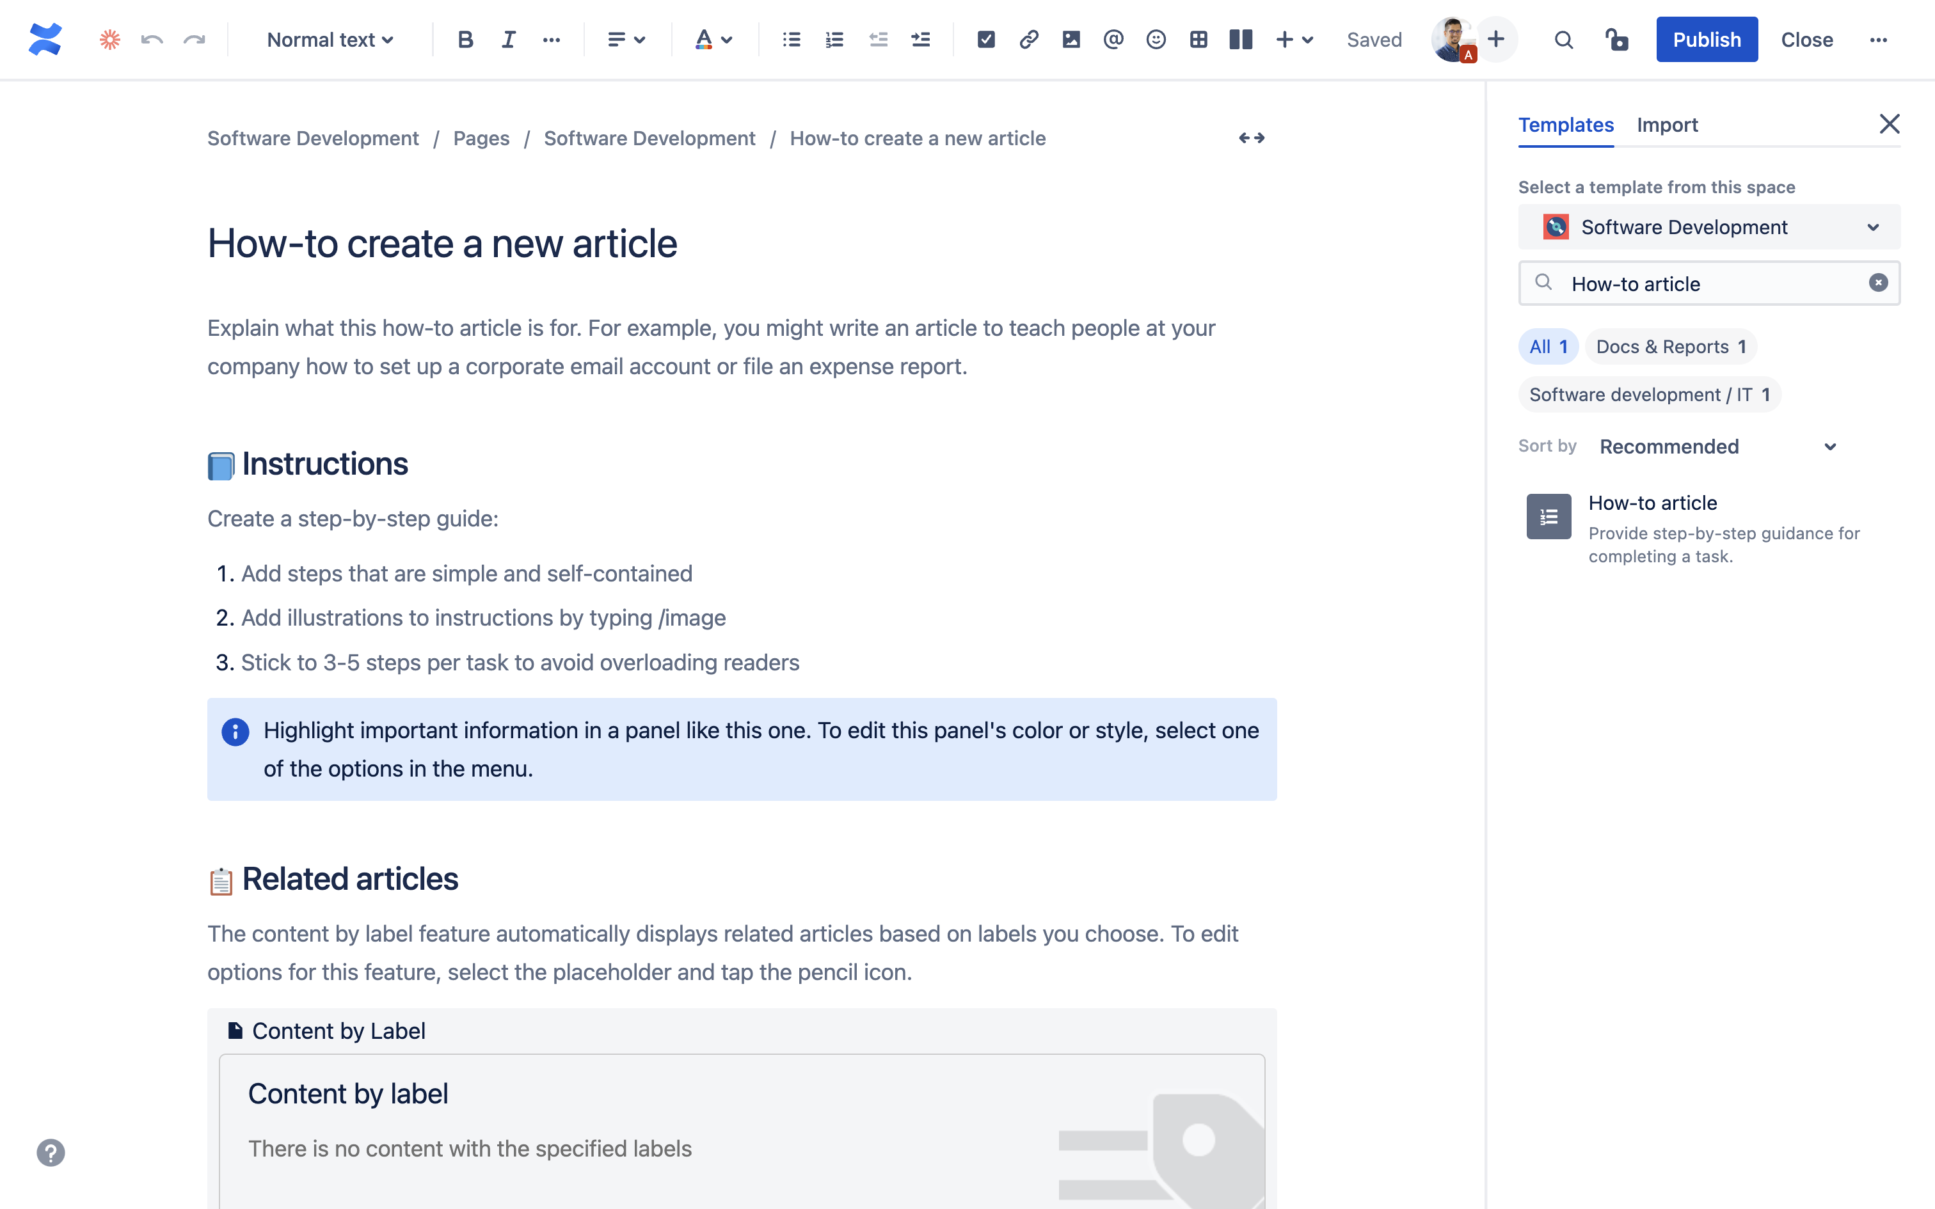Open the text color picker
The height and width of the screenshot is (1209, 1935).
712,39
